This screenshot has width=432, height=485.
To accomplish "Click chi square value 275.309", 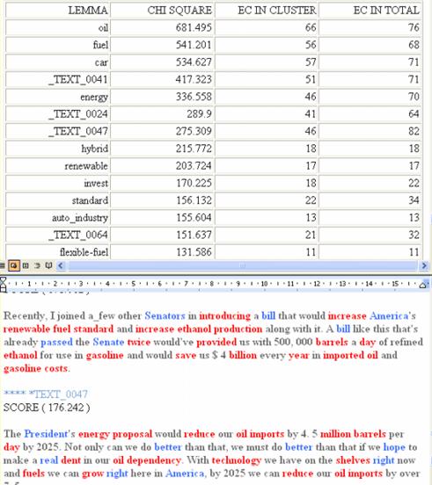I will point(194,132).
